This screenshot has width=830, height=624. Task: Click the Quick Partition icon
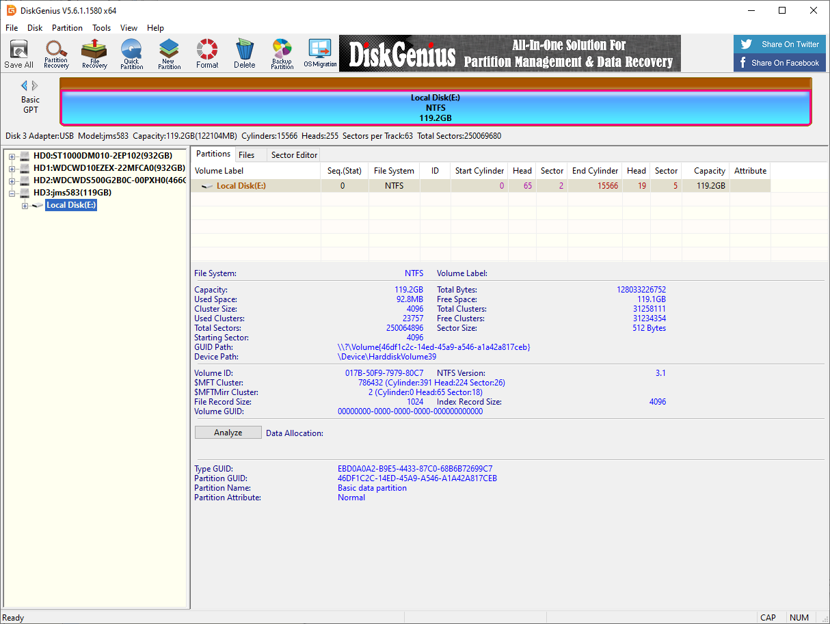[131, 53]
